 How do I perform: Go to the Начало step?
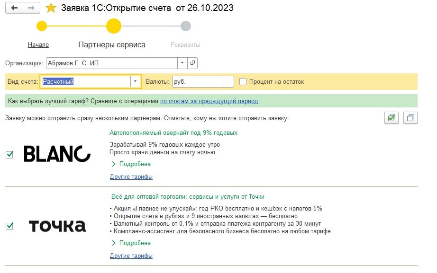(x=38, y=45)
